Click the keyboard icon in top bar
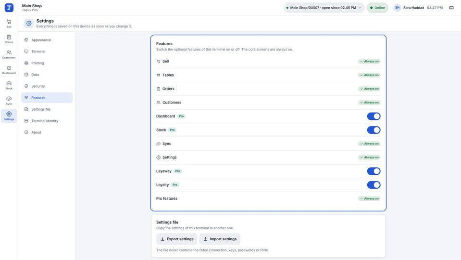 click(x=451, y=8)
